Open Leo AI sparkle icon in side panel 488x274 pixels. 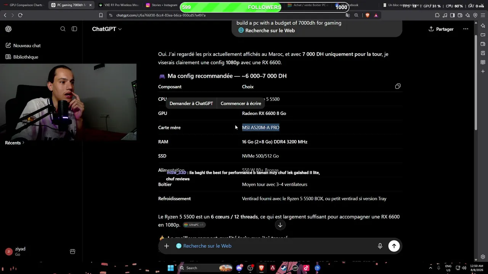click(x=483, y=25)
